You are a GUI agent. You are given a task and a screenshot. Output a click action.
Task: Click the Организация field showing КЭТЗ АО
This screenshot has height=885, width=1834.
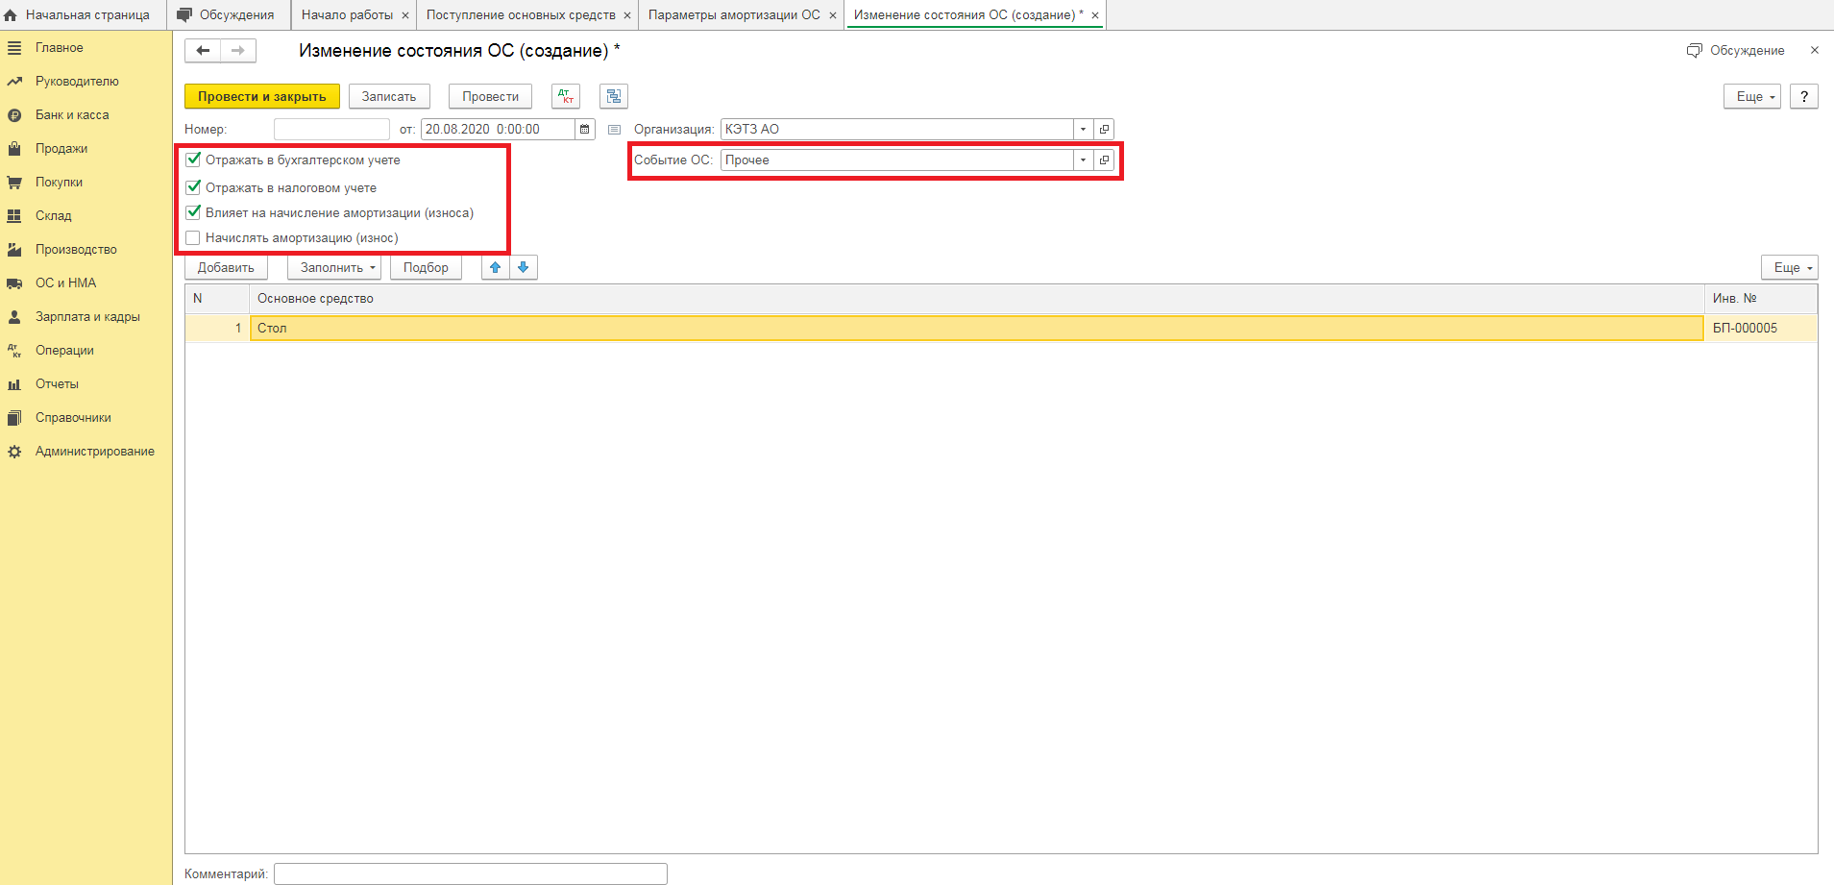(897, 129)
